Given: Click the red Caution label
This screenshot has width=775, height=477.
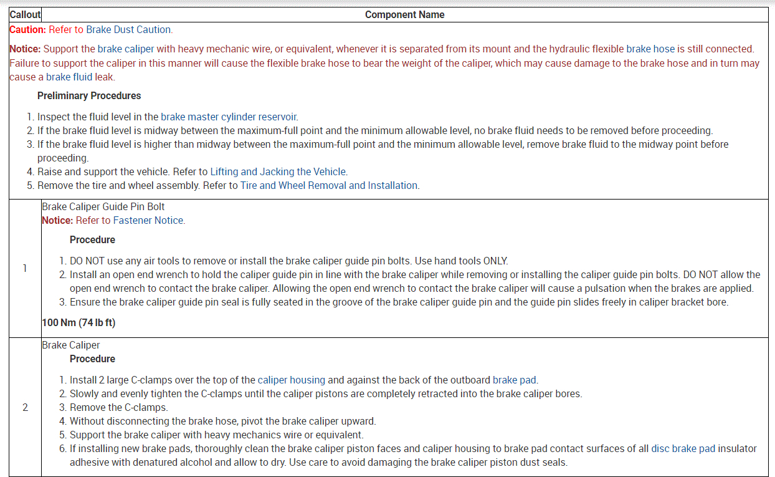Looking at the screenshot, I should tap(27, 29).
